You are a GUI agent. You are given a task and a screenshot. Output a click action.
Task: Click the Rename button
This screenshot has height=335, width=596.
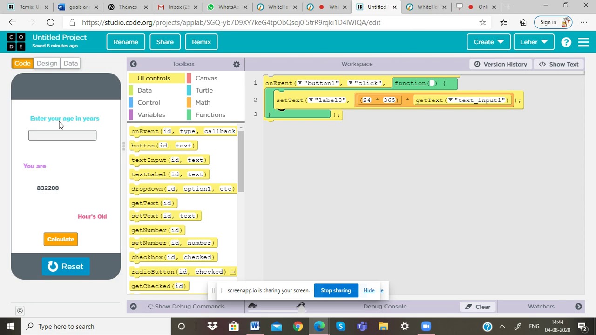126,42
